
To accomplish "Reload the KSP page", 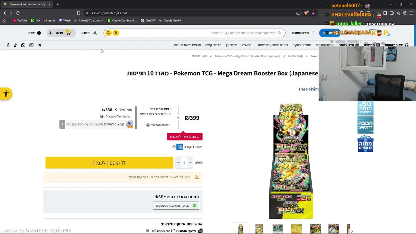I will pos(18,13).
